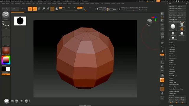Open the Texture Off selector
Viewport: 189px width, 106px height.
point(6,42)
